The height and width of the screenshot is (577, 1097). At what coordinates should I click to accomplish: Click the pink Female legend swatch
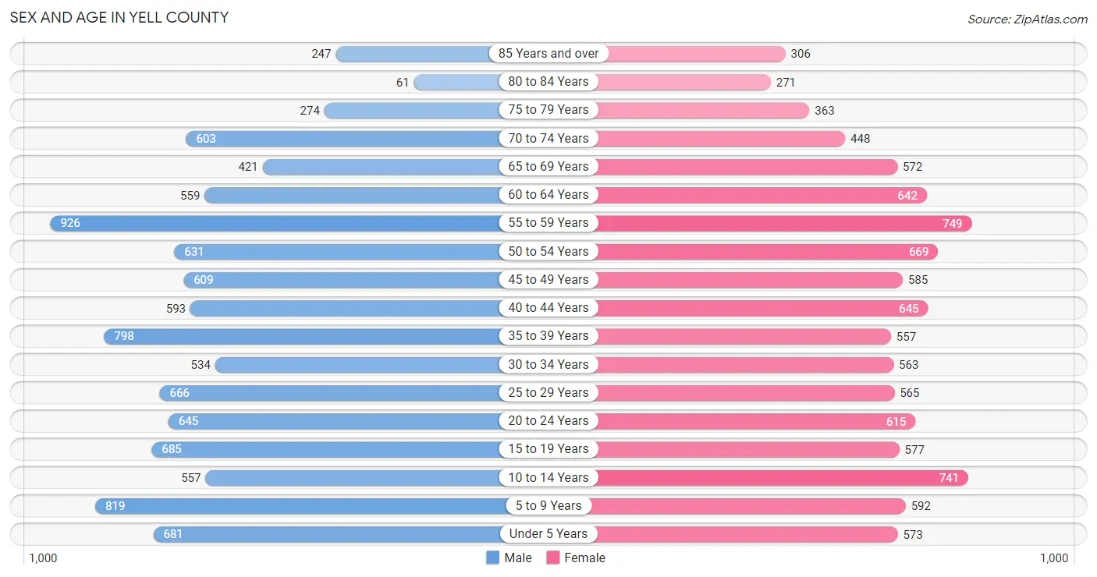tap(553, 558)
